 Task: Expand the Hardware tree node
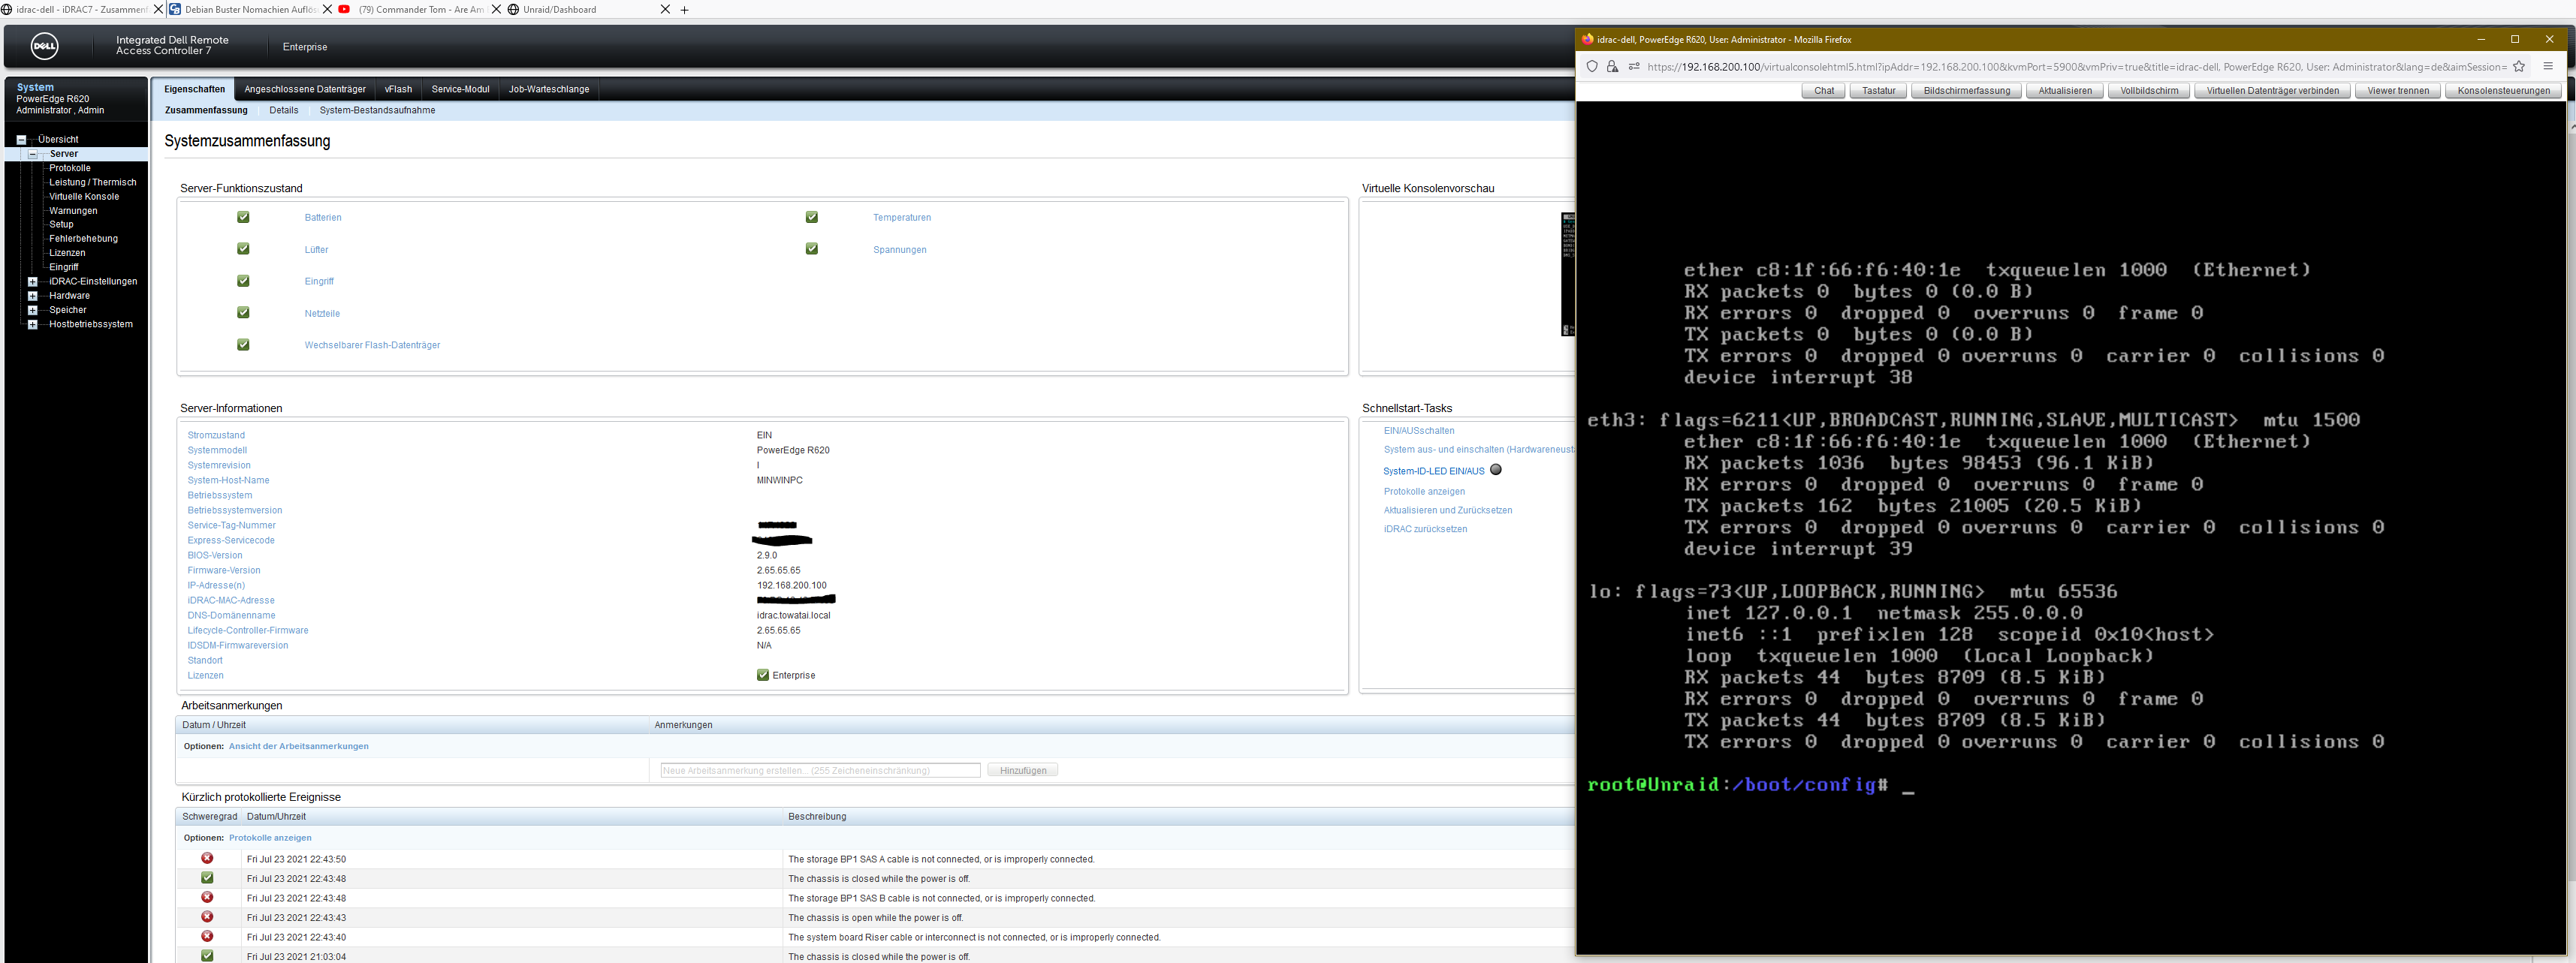(x=33, y=296)
